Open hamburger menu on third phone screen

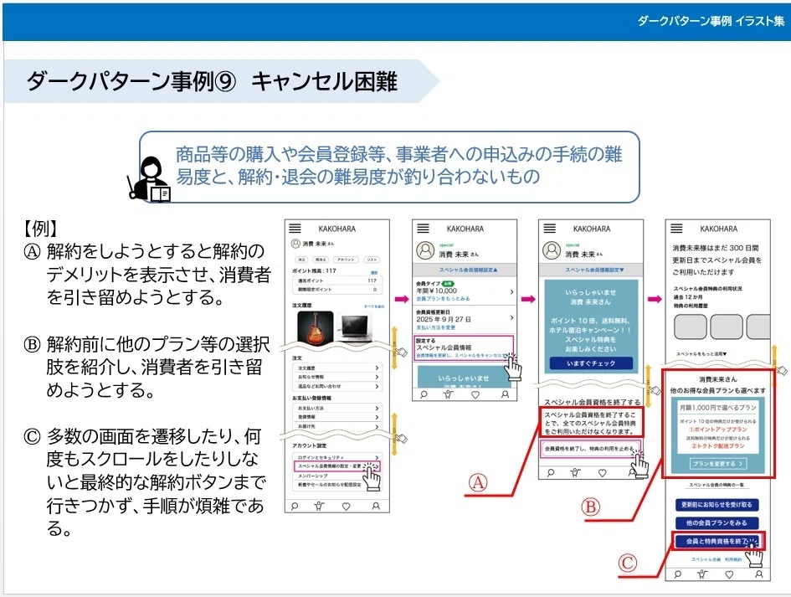(550, 229)
